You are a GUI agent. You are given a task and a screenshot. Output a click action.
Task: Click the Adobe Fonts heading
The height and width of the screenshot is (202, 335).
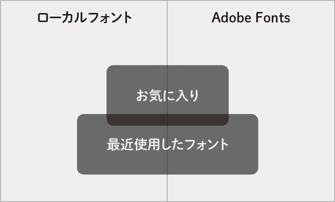coord(251,18)
